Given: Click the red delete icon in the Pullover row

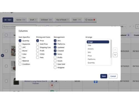Looking at the screenshot, I should (52, 85).
